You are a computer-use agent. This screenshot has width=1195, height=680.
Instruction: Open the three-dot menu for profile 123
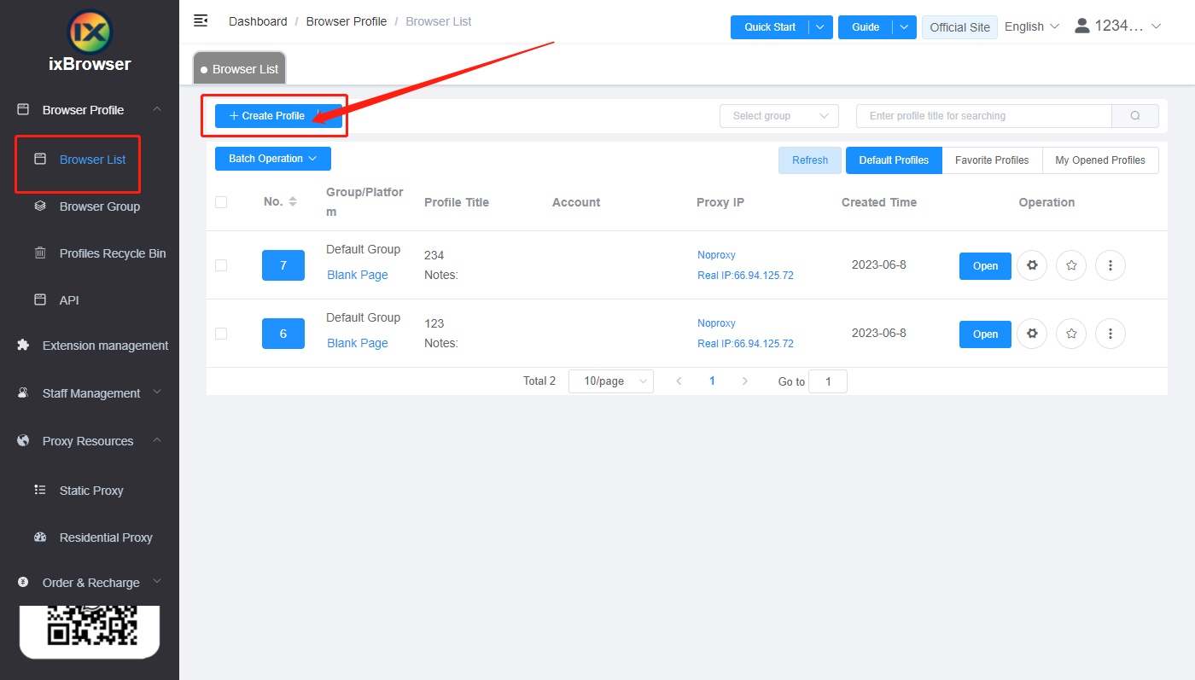1110,334
